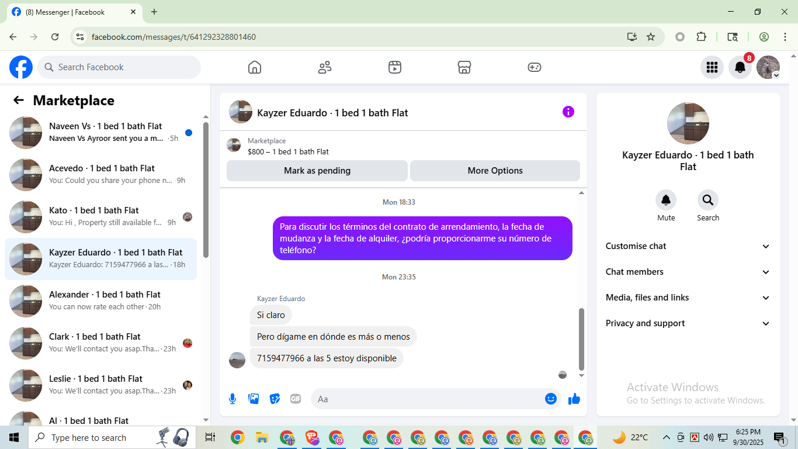The width and height of the screenshot is (798, 449).
Task: Open the $800 – 1 bed 1 bath Flat listing
Action: tap(288, 151)
